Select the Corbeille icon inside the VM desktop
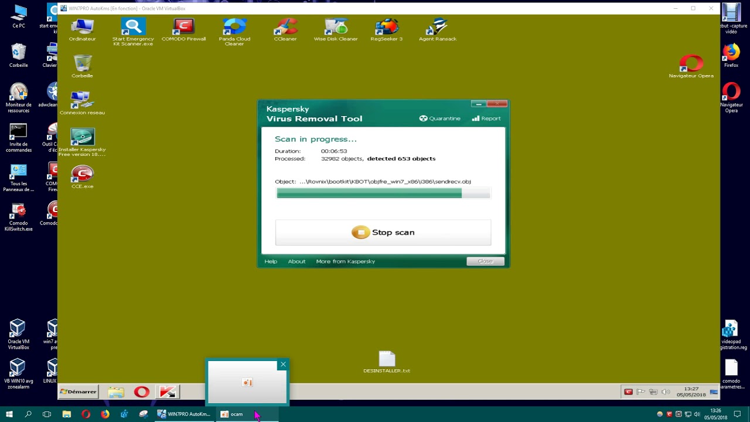 82,67
